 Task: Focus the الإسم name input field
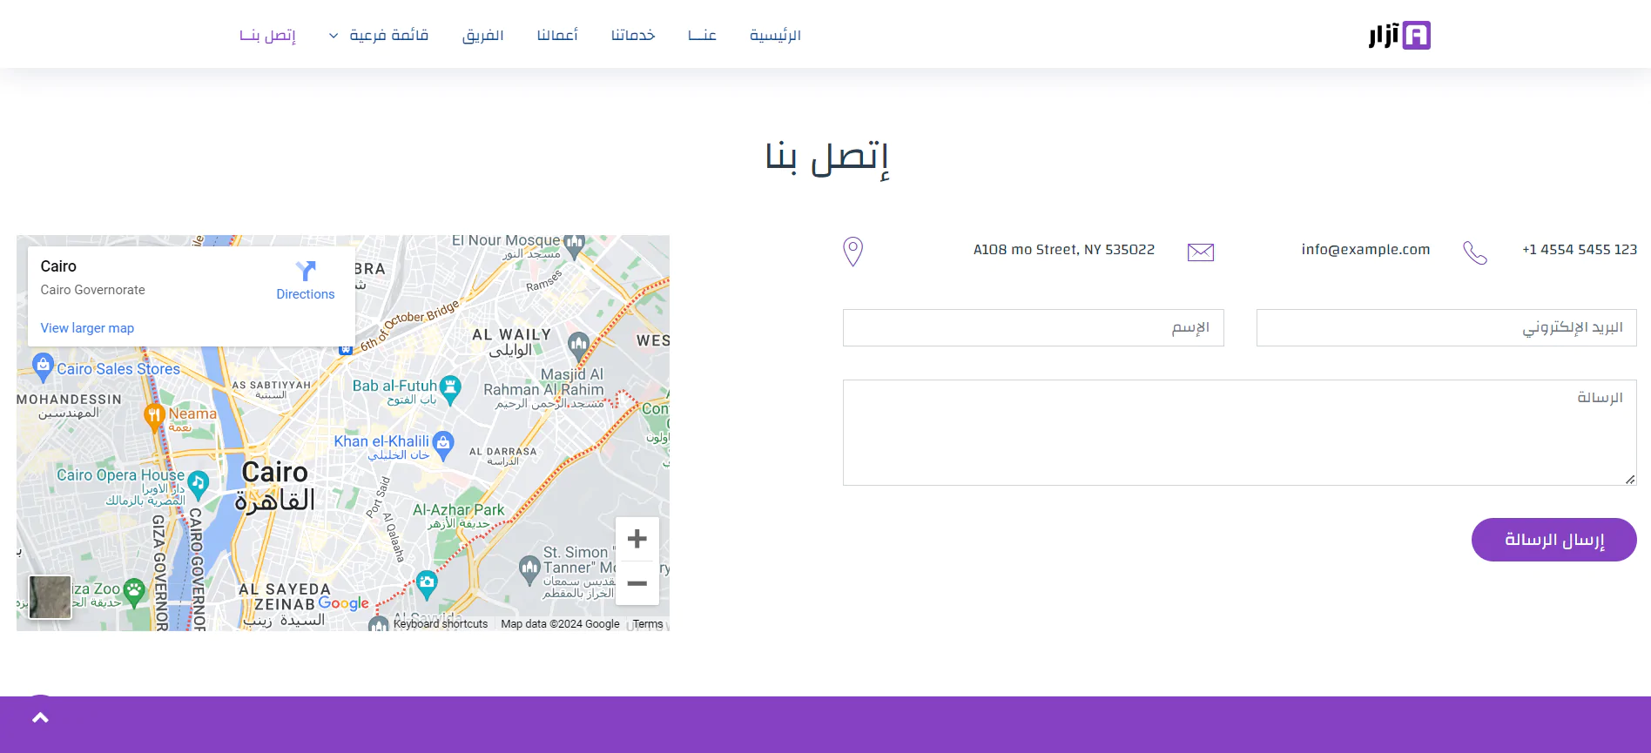point(1033,328)
